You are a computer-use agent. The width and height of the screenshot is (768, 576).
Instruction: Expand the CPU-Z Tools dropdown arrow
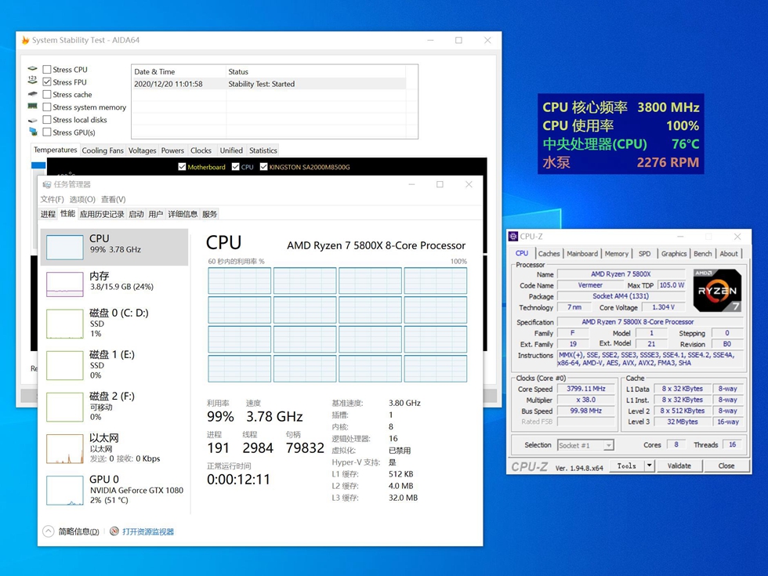coord(649,466)
